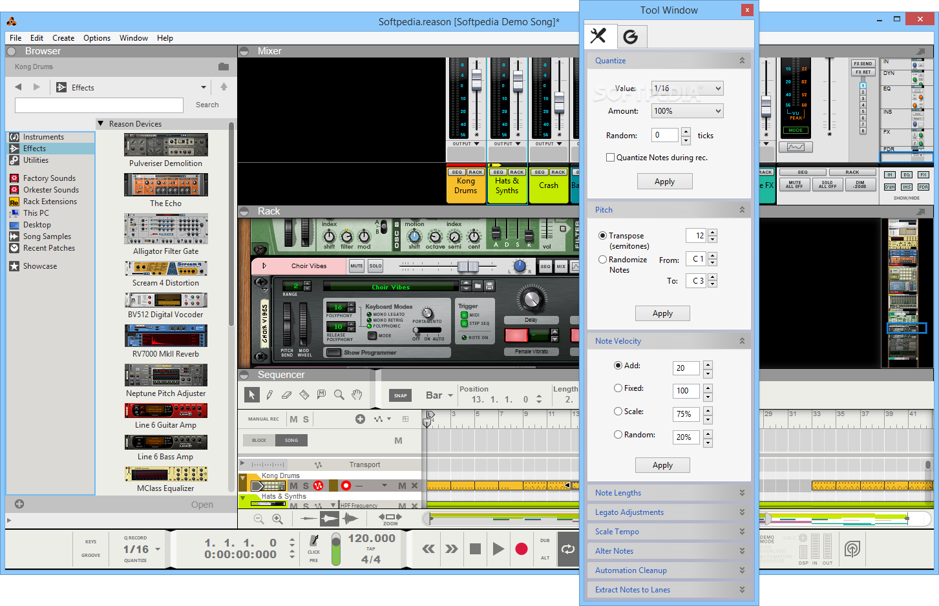The image size is (939, 606).
Task: Adjust the Choir Vibes channel level slider
Action: 468,266
